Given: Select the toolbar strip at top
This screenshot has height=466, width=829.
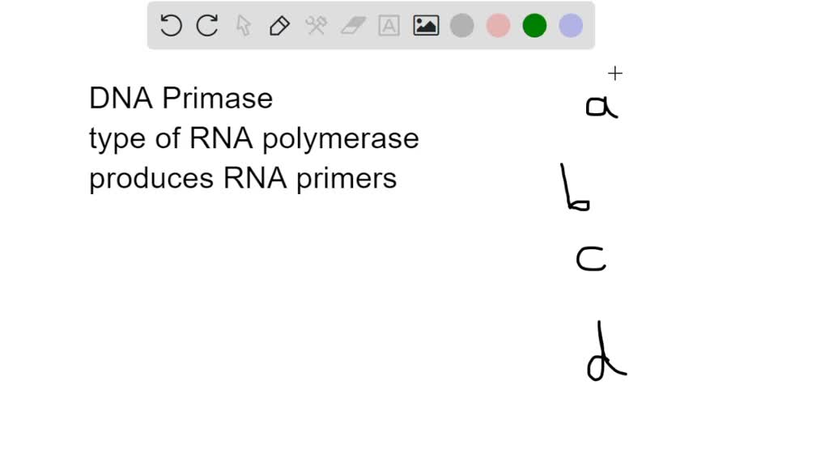Looking at the screenshot, I should [x=371, y=25].
